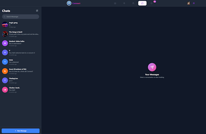
Task: Click the Your Messages heading
Action: click(152, 75)
